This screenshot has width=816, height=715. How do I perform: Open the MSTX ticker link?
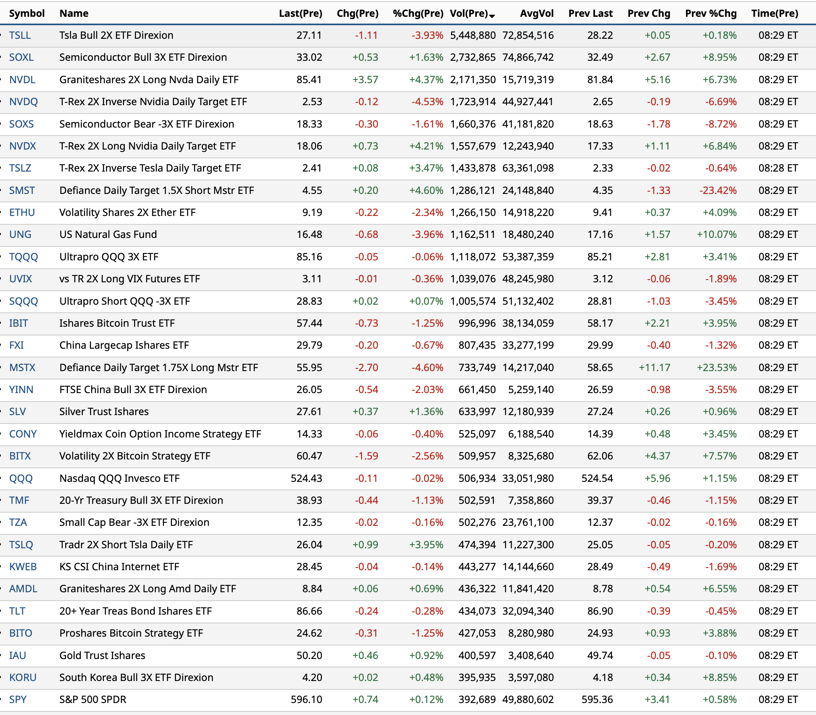[22, 367]
